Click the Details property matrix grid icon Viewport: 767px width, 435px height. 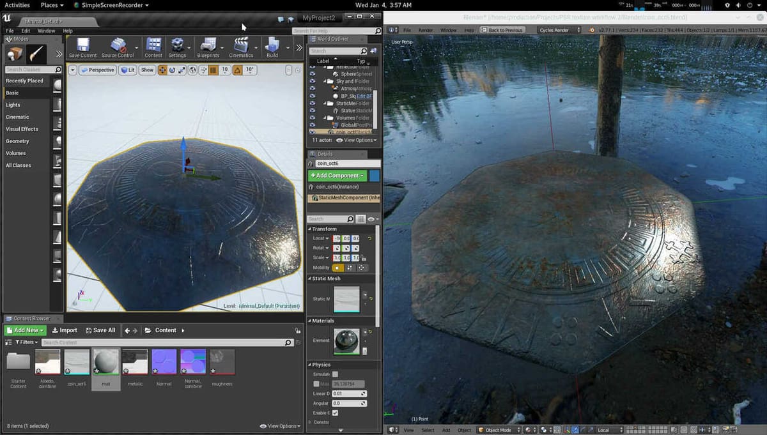[x=360, y=219]
